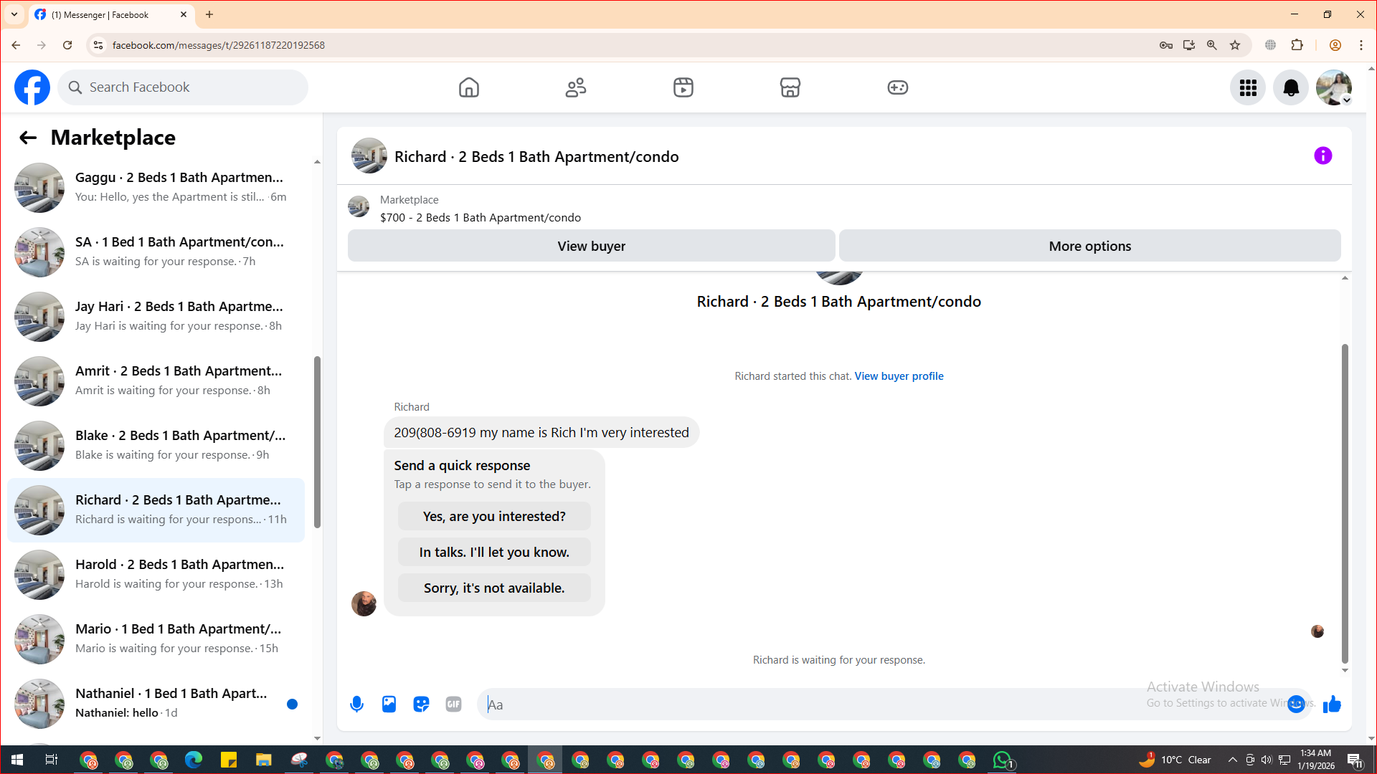Image resolution: width=1377 pixels, height=774 pixels.
Task: Open the Chrome profile icon in toolbar
Action: 1335,45
